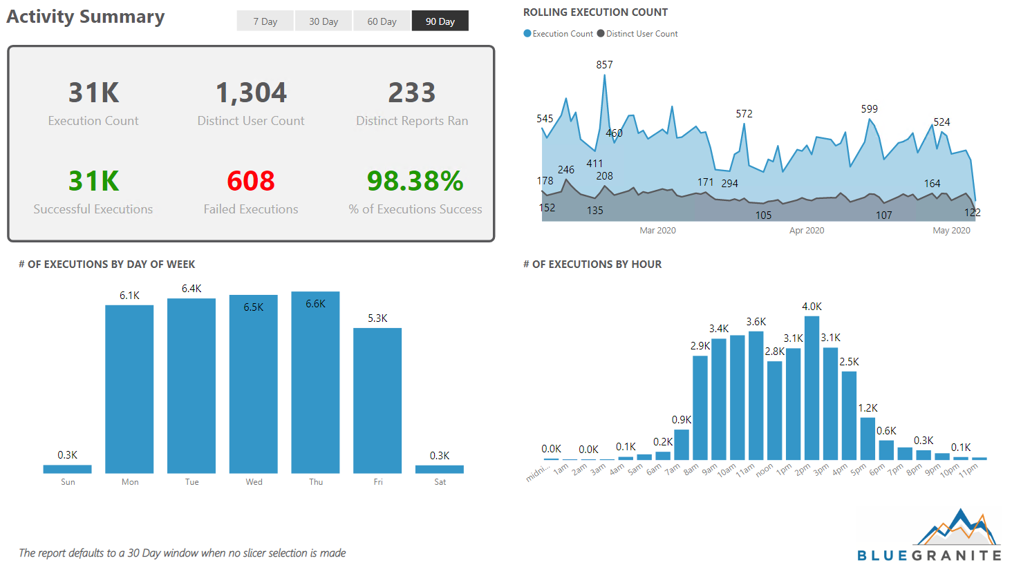Click the 4pm bar showing 2.5K
This screenshot has height=567, width=1012.
[850, 416]
